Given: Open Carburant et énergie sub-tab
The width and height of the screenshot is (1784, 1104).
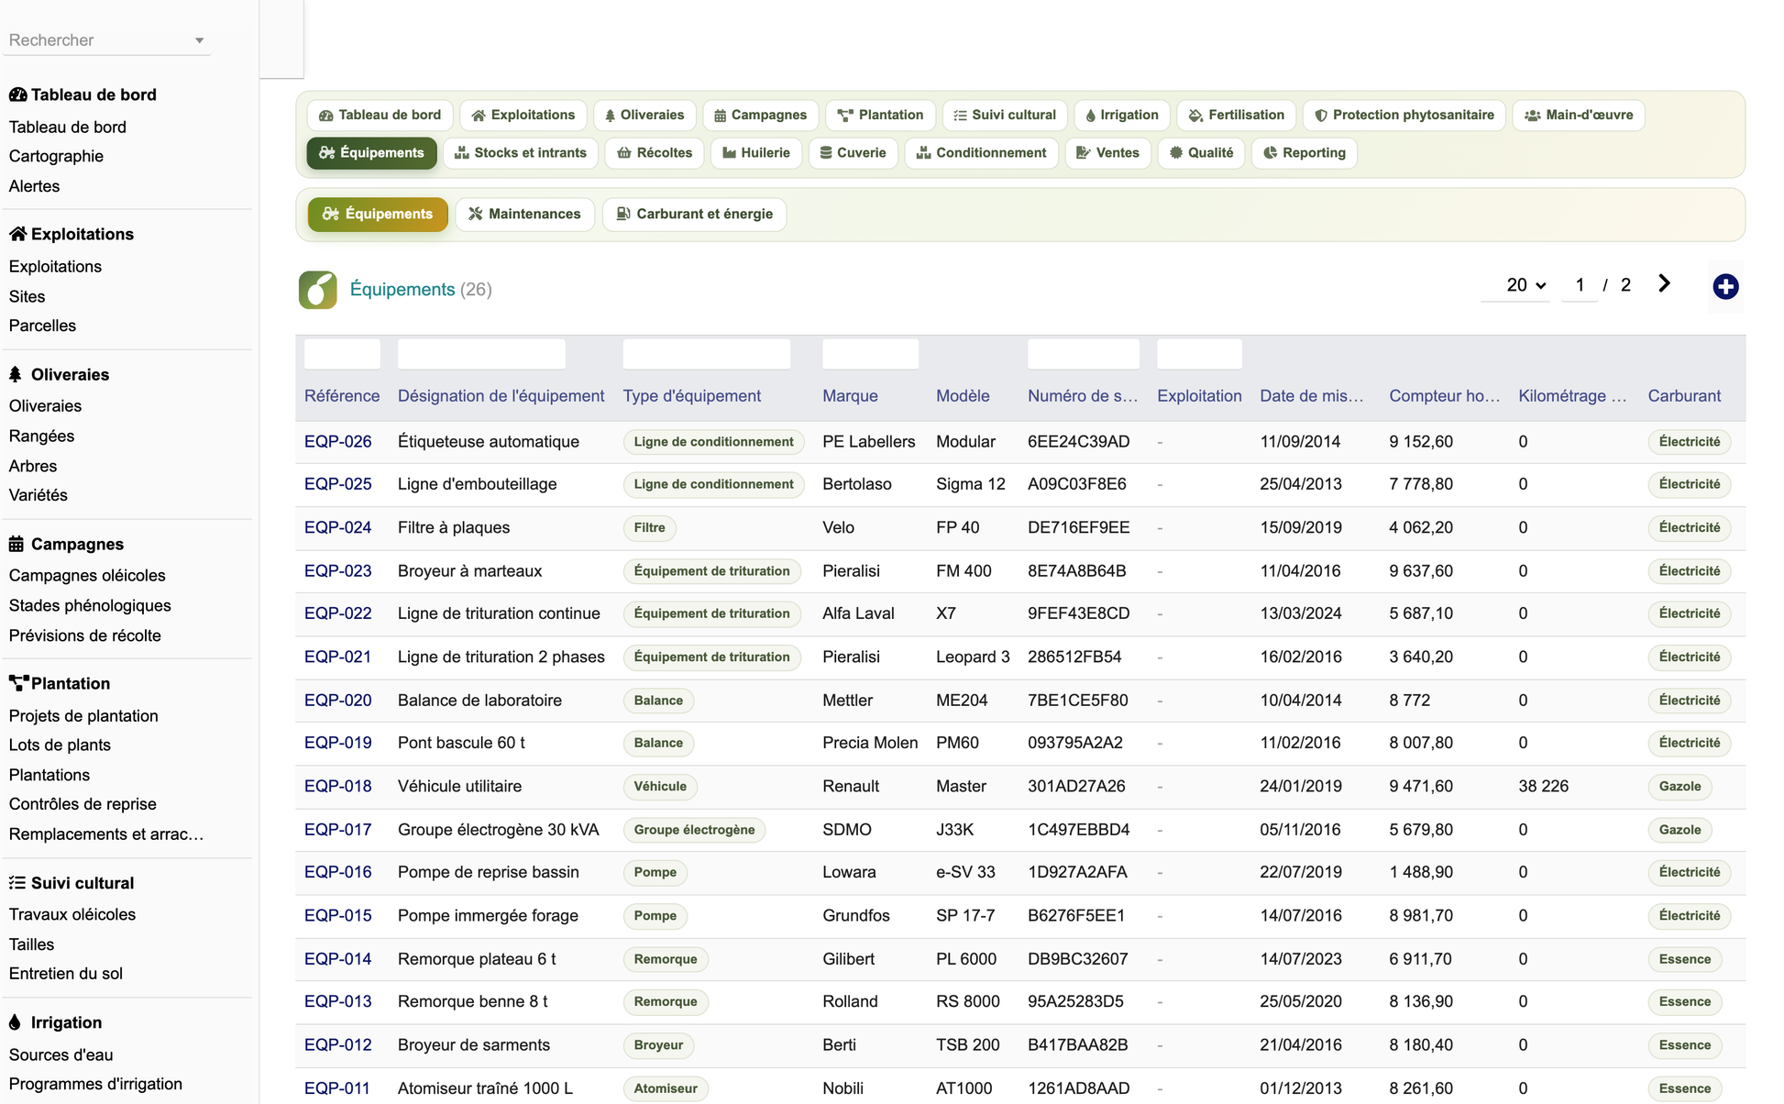Looking at the screenshot, I should click(694, 214).
